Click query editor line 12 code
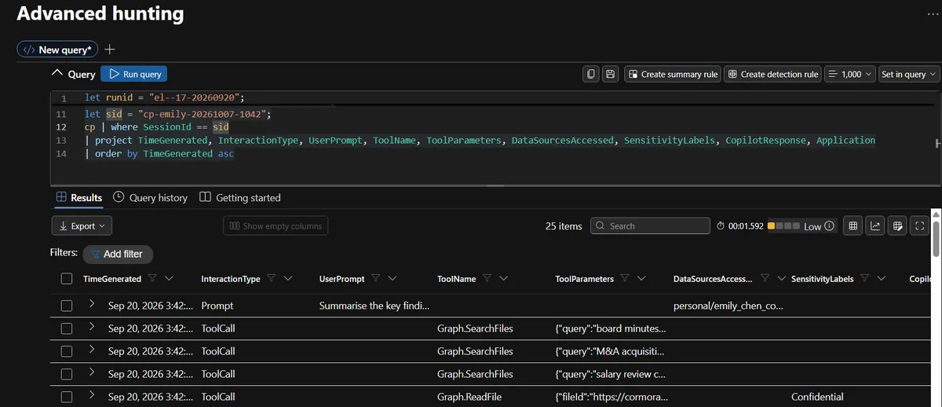 pyautogui.click(x=157, y=126)
